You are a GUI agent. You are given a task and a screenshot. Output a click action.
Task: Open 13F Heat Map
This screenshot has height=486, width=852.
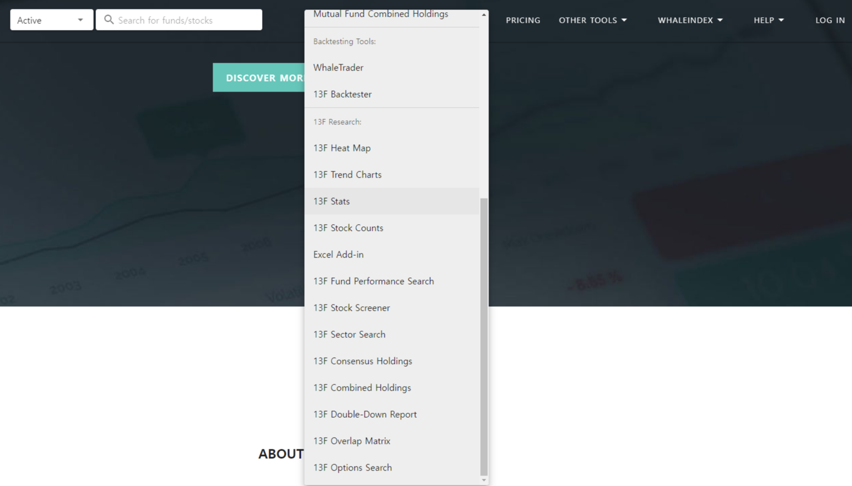(392, 148)
